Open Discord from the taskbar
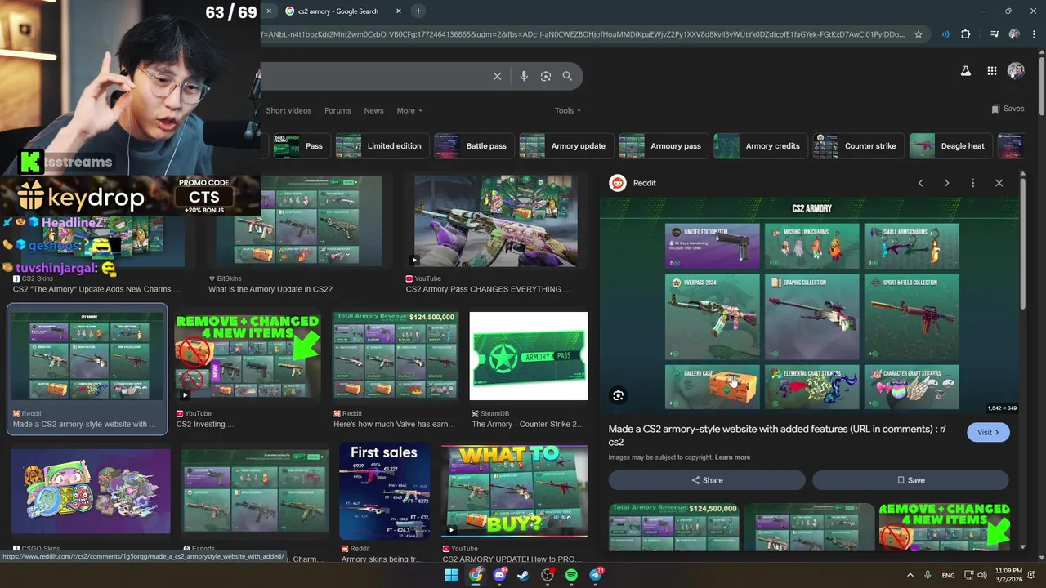This screenshot has width=1046, height=588. tap(499, 575)
